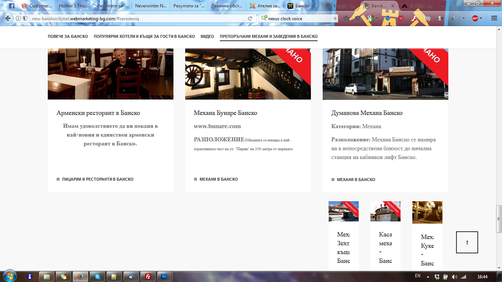
Task: Visit the www.bunare.com link
Action: 217,126
